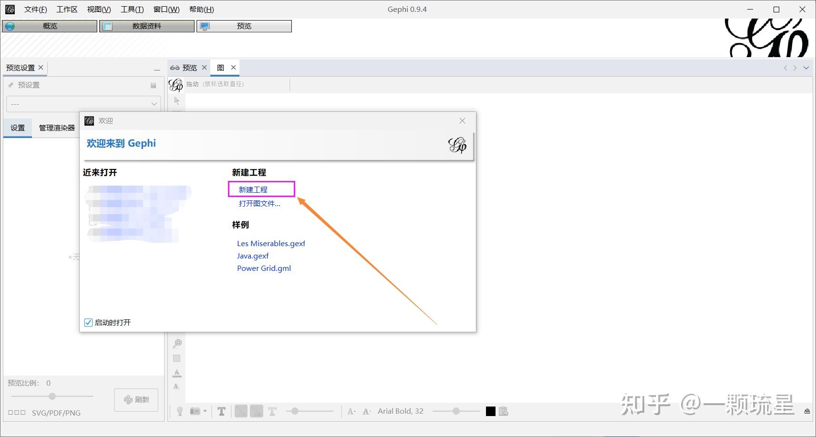Toggle node labels with the bold T icon

221,411
